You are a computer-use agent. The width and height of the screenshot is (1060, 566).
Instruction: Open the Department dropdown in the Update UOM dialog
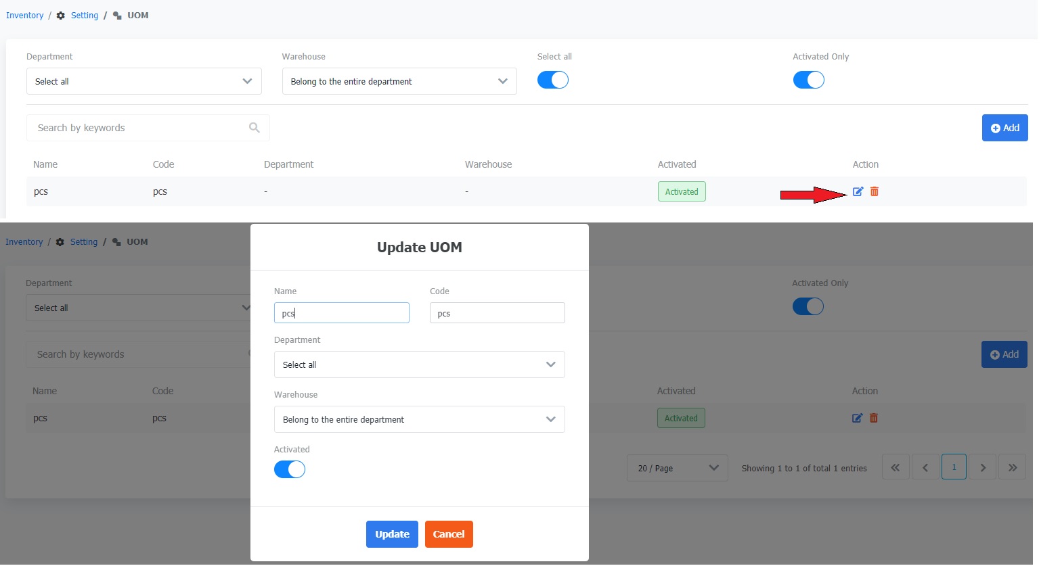[x=420, y=364]
